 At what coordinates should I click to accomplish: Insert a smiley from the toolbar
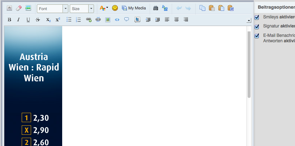coord(115,8)
